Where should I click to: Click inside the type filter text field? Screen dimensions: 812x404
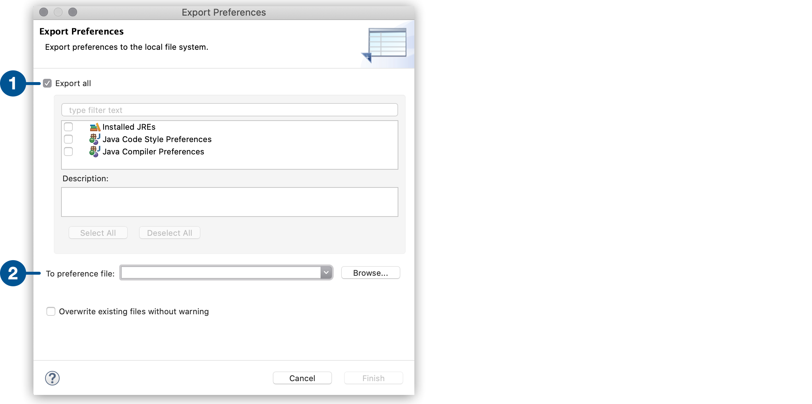pos(229,110)
